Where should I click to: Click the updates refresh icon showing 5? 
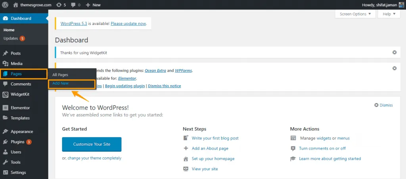pos(59,5)
